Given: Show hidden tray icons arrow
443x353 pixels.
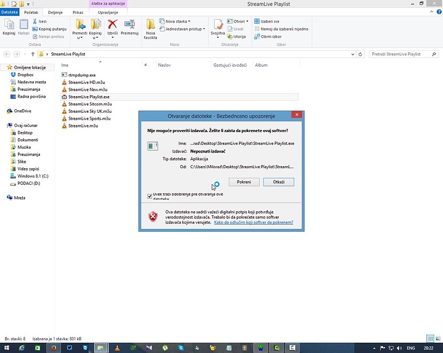Looking at the screenshot, I should 374,348.
